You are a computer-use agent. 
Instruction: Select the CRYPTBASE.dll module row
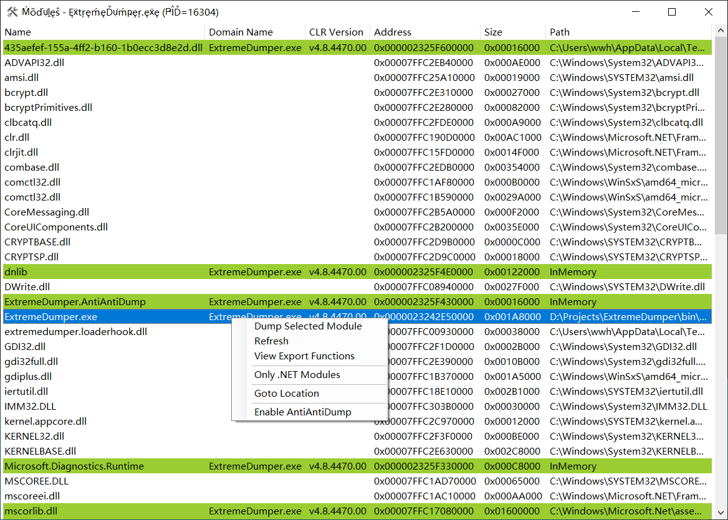pos(357,242)
